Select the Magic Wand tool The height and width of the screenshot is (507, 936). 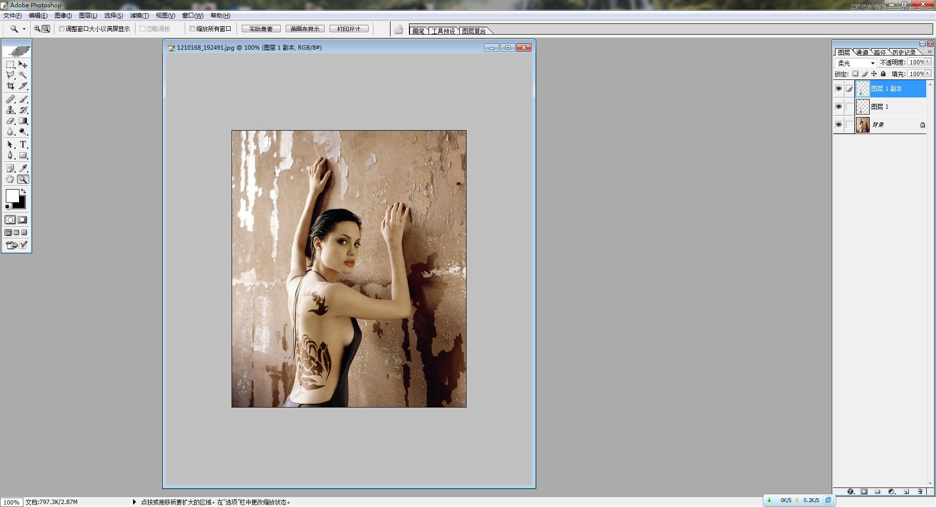[x=23, y=75]
